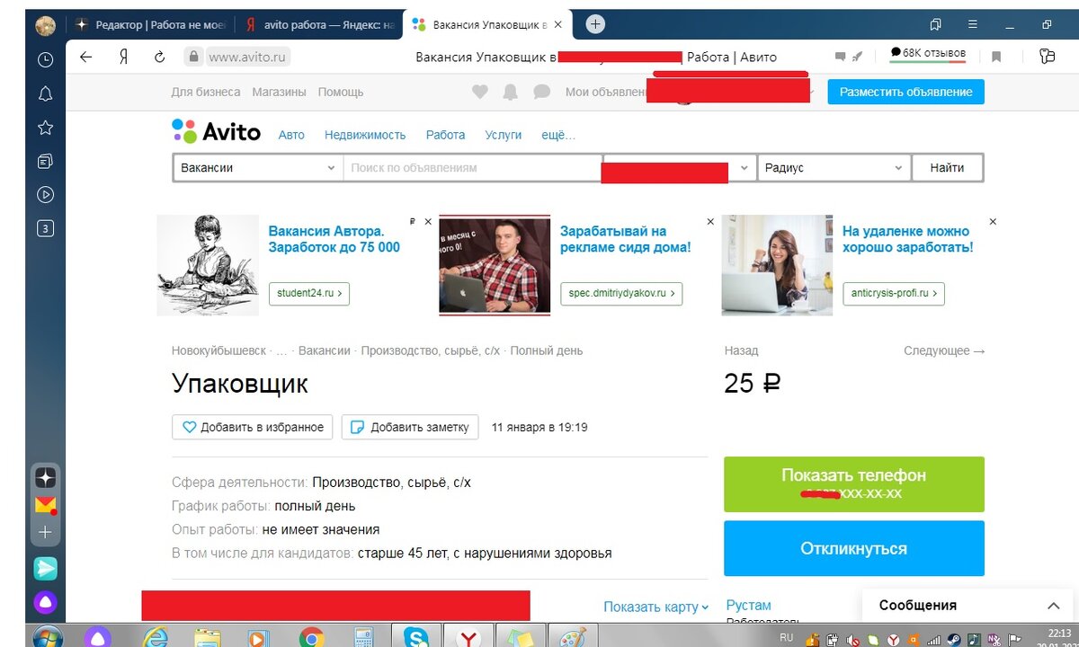This screenshot has height=647, width=1079.
Task: Open bookmarks using the star icon in sidebar
Action: pos(45,126)
